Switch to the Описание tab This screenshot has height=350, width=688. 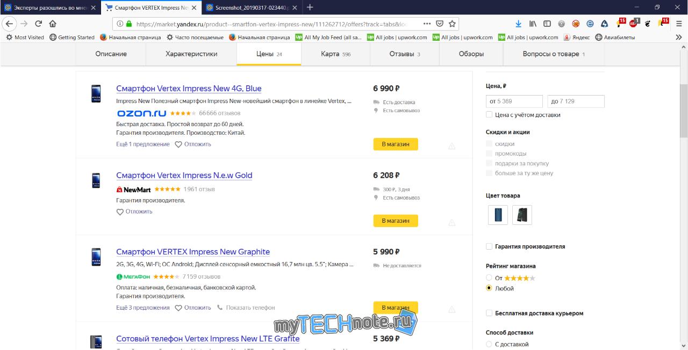(111, 54)
